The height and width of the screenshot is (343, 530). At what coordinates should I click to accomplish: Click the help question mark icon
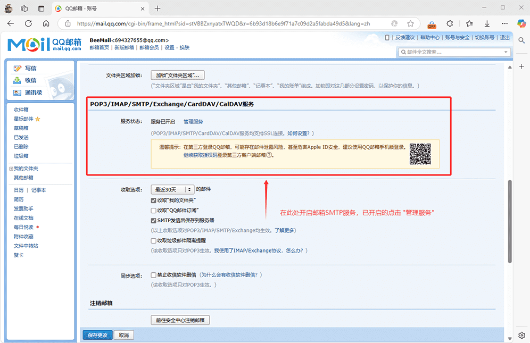(269, 155)
